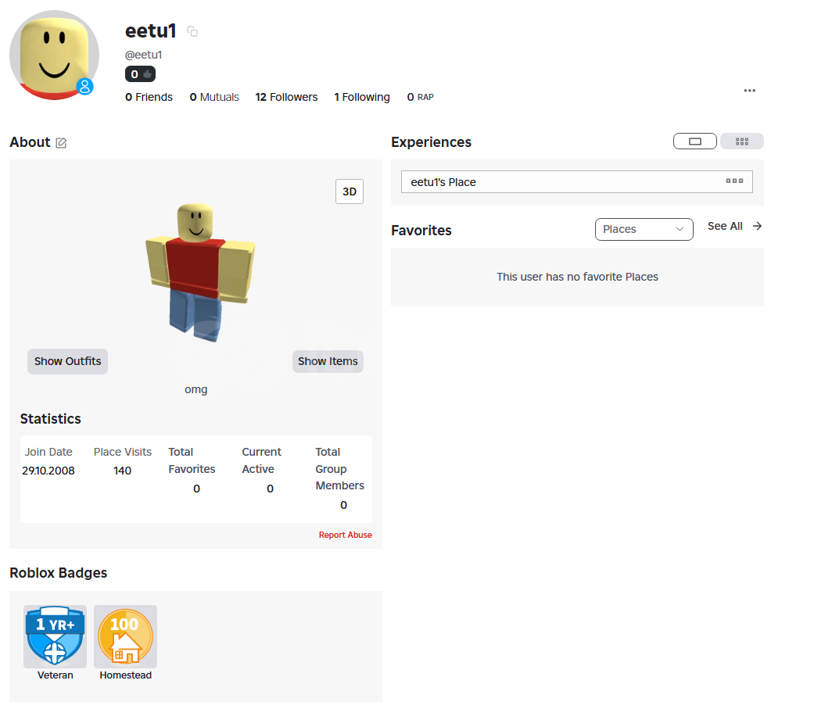Open the 12 Followers list

[286, 97]
